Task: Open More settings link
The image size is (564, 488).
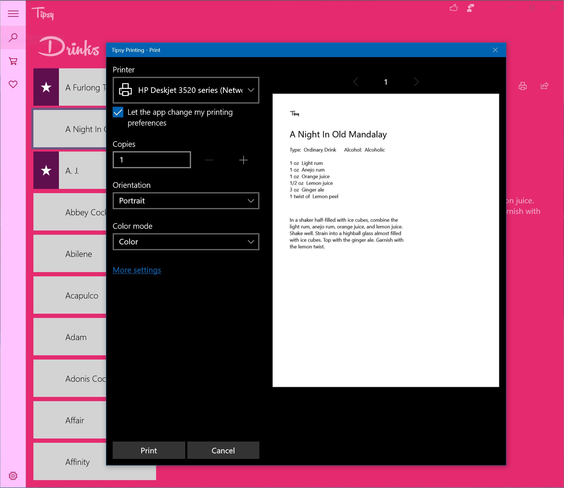Action: tap(137, 270)
